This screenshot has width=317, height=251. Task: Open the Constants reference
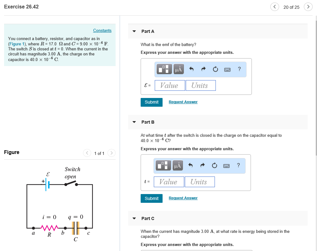tap(102, 30)
